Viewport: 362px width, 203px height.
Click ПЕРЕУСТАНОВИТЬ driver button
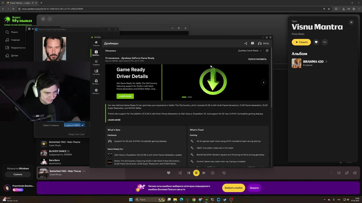click(257, 59)
